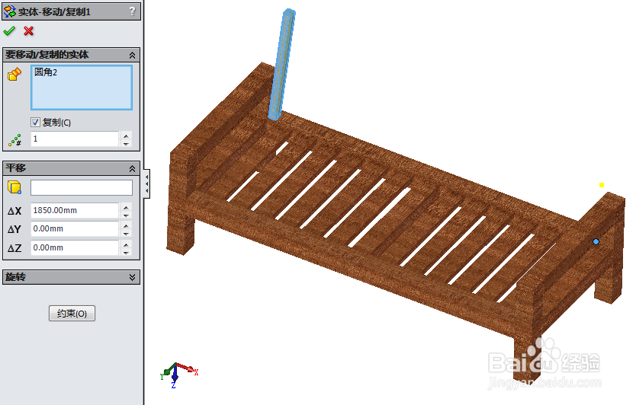This screenshot has width=636, height=405.
Task: Click the ΔY 0.00mm field
Action: (75, 229)
